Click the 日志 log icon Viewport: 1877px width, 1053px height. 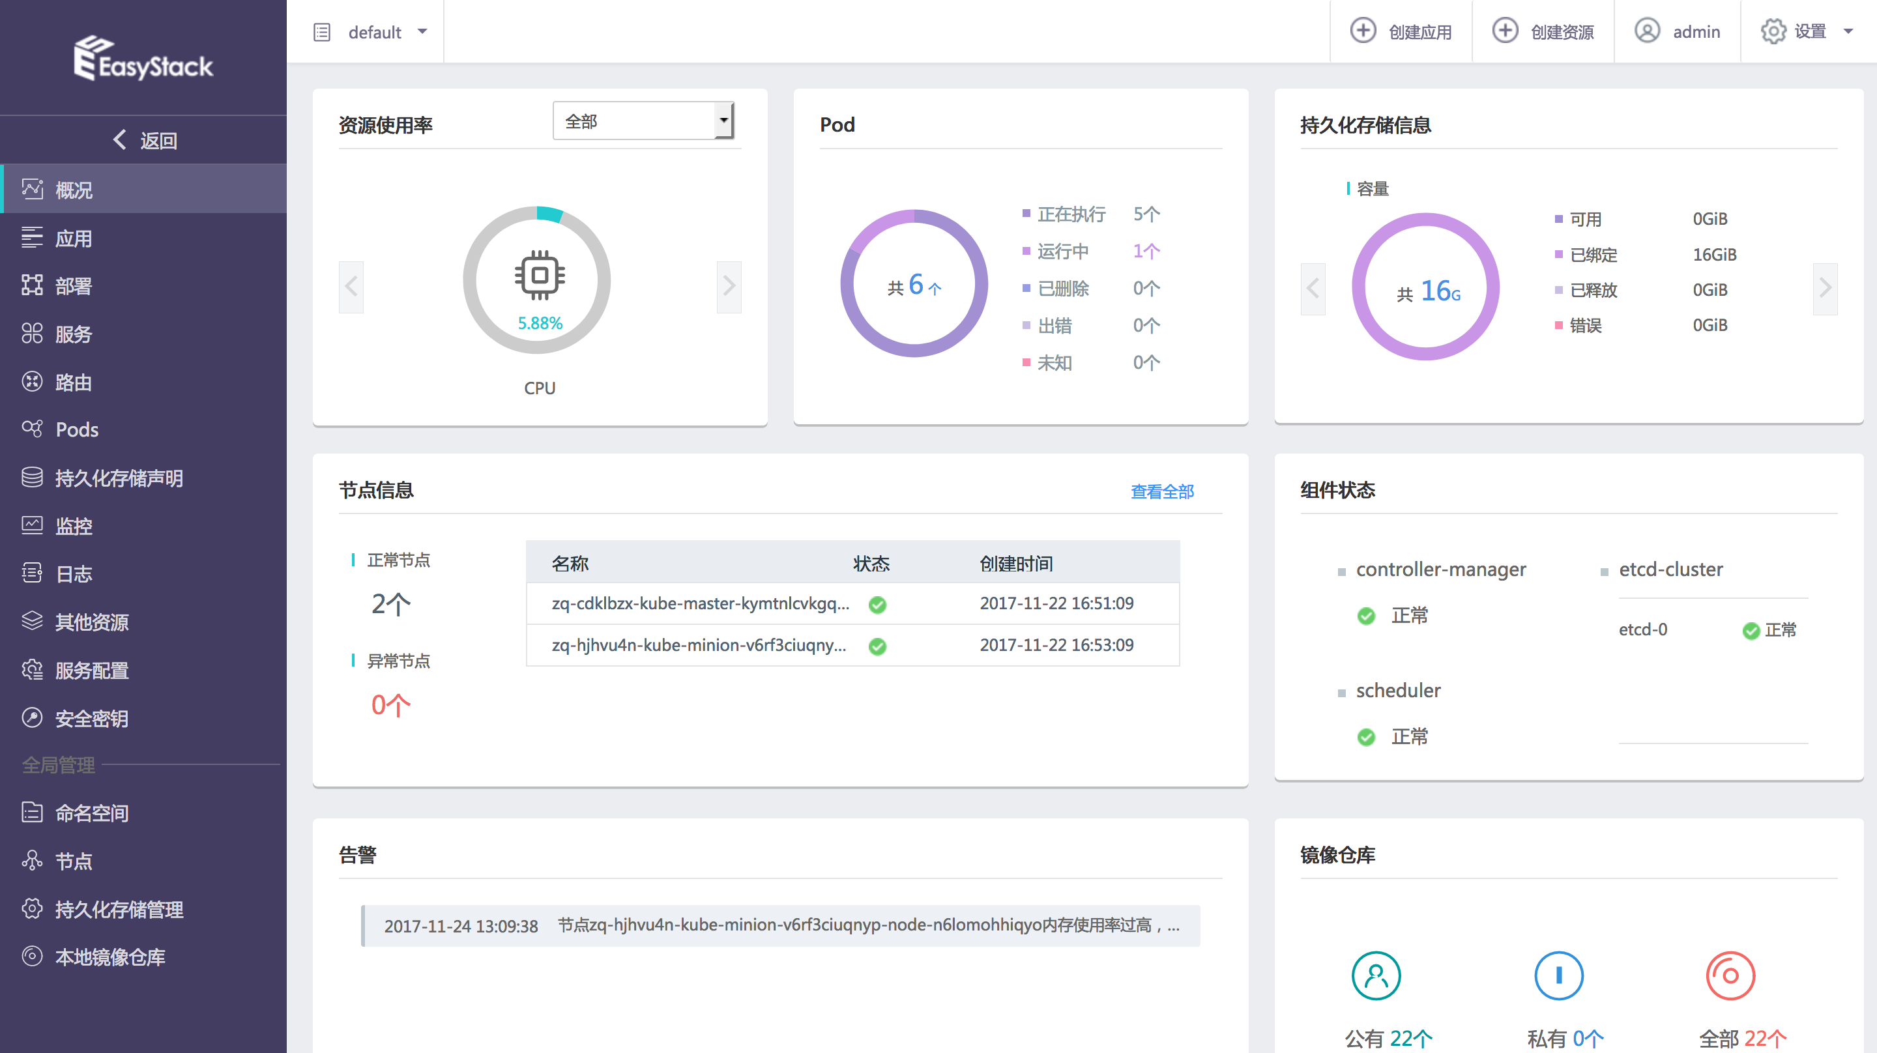tap(32, 573)
